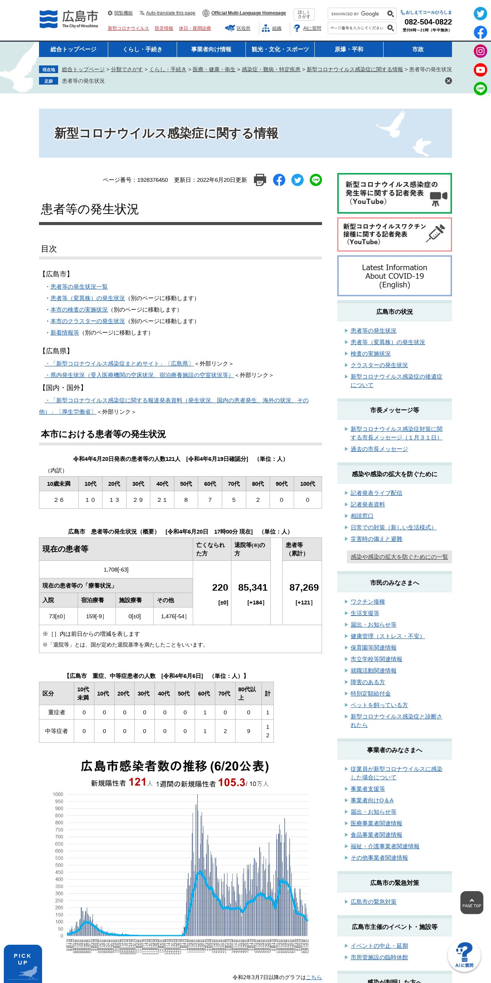Image resolution: width=491 pixels, height=983 pixels.
Task: Open Official Multi-Language Homepage globe link
Action: pos(244,13)
